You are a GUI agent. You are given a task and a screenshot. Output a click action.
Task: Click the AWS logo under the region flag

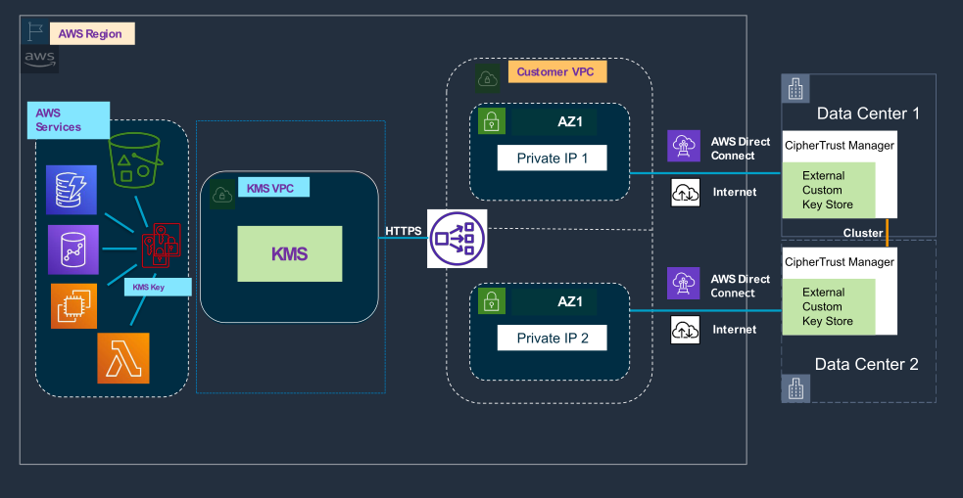pos(40,59)
